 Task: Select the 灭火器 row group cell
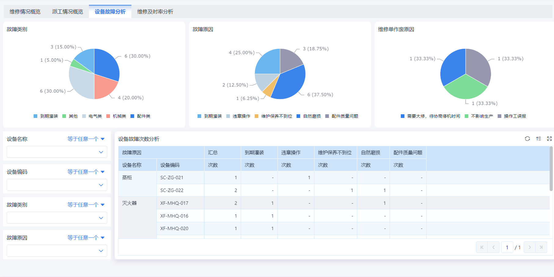138,218
